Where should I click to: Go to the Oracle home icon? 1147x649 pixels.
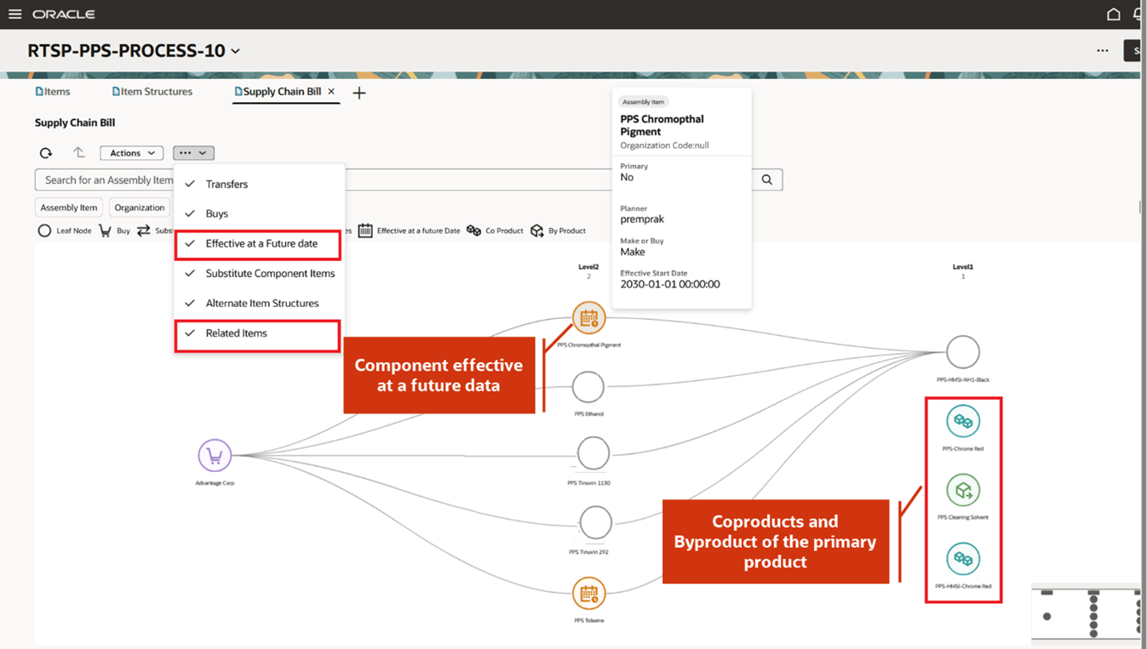pos(1114,14)
